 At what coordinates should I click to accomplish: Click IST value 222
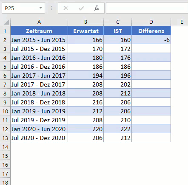[118, 129]
